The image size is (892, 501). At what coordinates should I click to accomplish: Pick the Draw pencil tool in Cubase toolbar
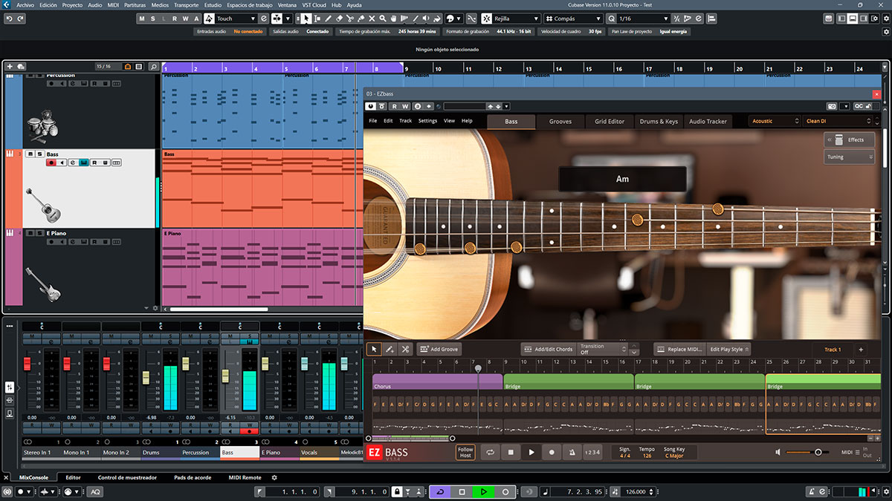(328, 19)
